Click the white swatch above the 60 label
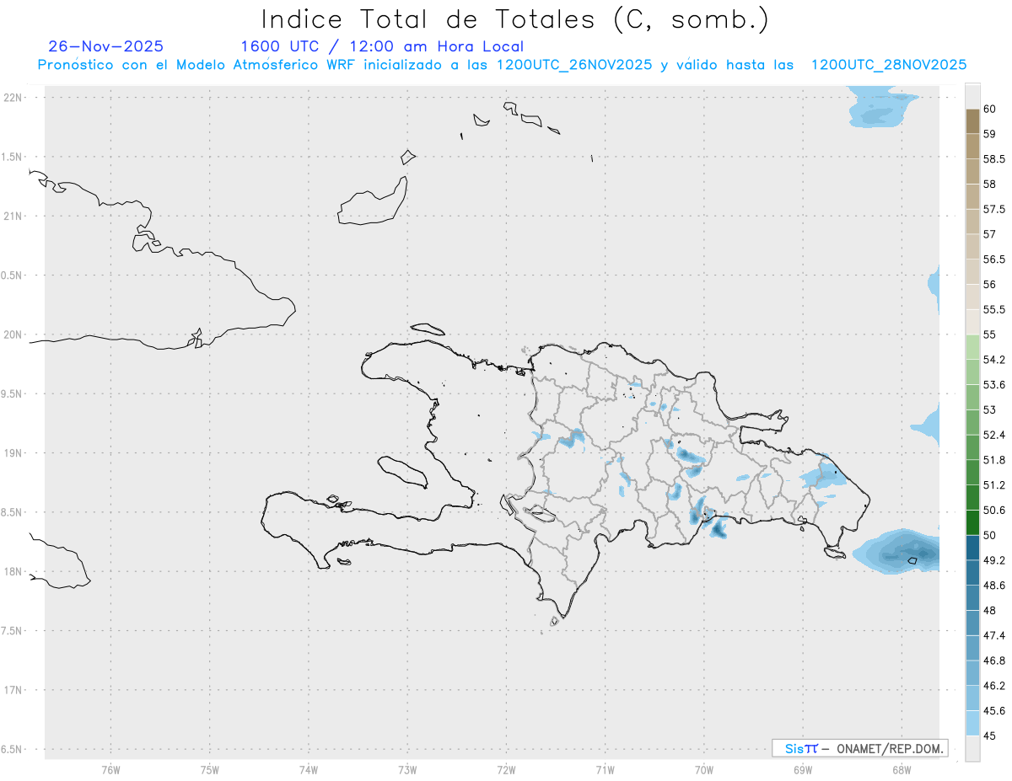Image resolution: width=1012 pixels, height=781 pixels. [972, 97]
